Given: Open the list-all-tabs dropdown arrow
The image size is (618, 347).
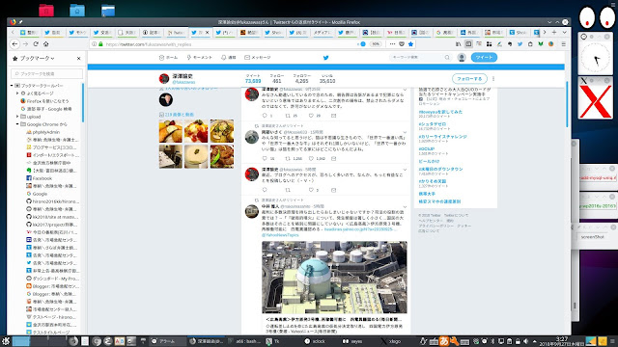Looking at the screenshot, I should tap(564, 32).
